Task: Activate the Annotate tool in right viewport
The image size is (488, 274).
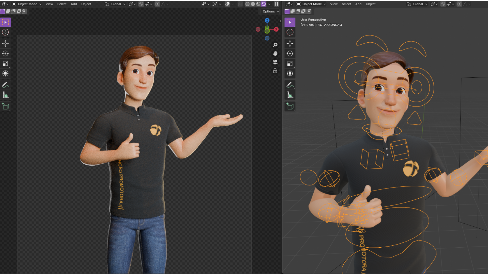Action: click(x=290, y=85)
